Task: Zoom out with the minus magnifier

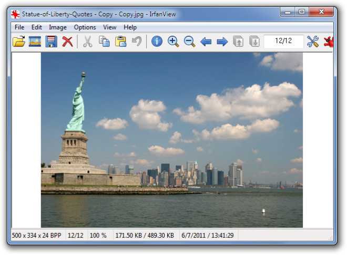Action: pos(190,42)
